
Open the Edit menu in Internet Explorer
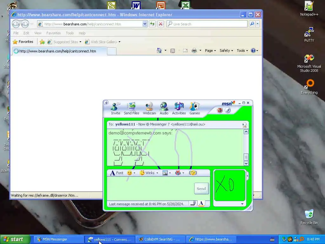tap(26, 33)
